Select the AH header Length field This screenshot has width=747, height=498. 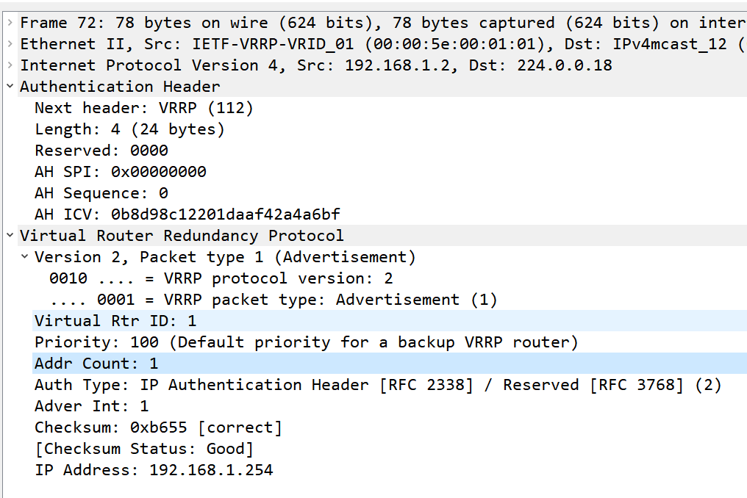pyautogui.click(x=129, y=129)
